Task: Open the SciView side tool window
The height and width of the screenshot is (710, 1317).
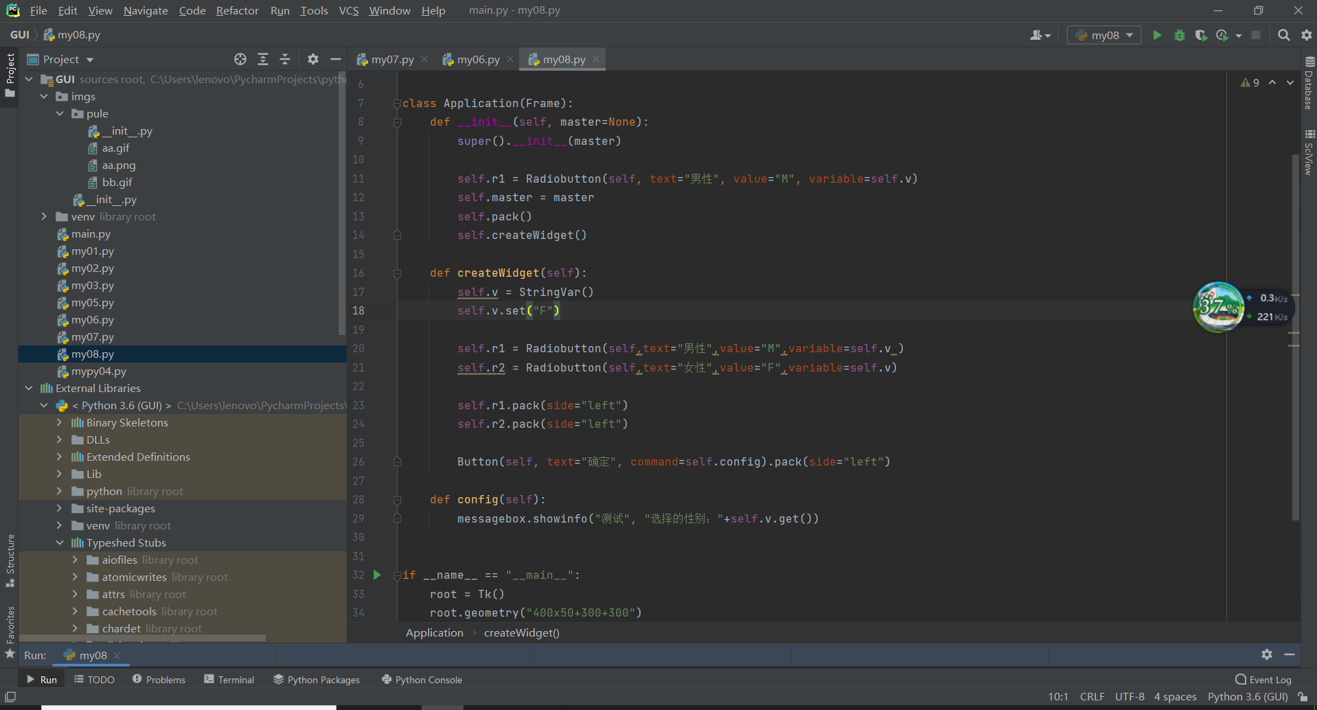Action: 1309,153
